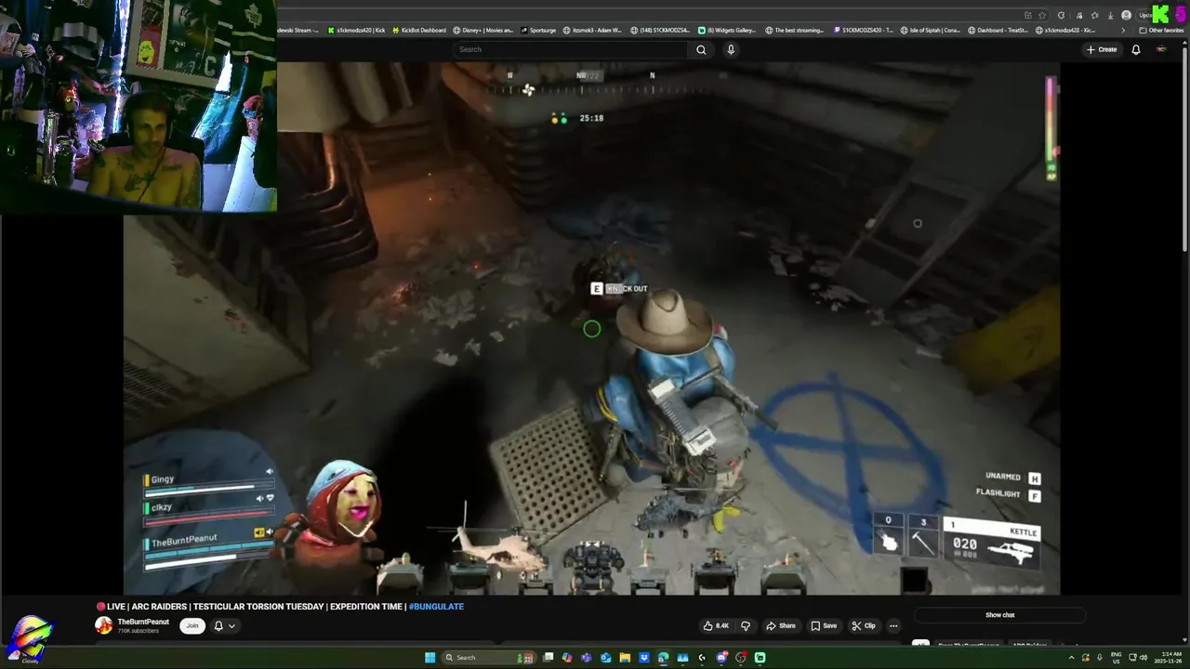
Task: Click ENG US language indicator
Action: [1116, 658]
